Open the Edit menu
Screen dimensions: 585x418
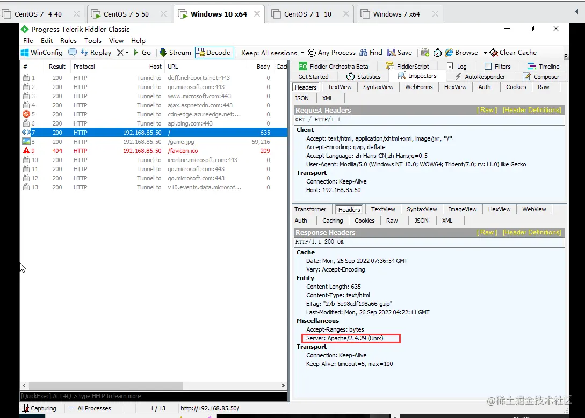[x=47, y=41]
